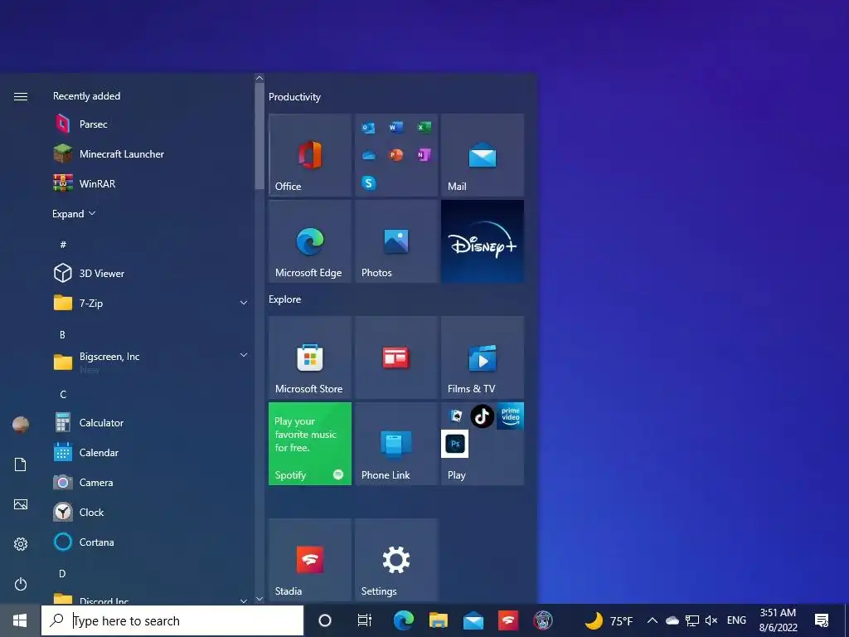Show hidden system tray icons

pos(653,620)
